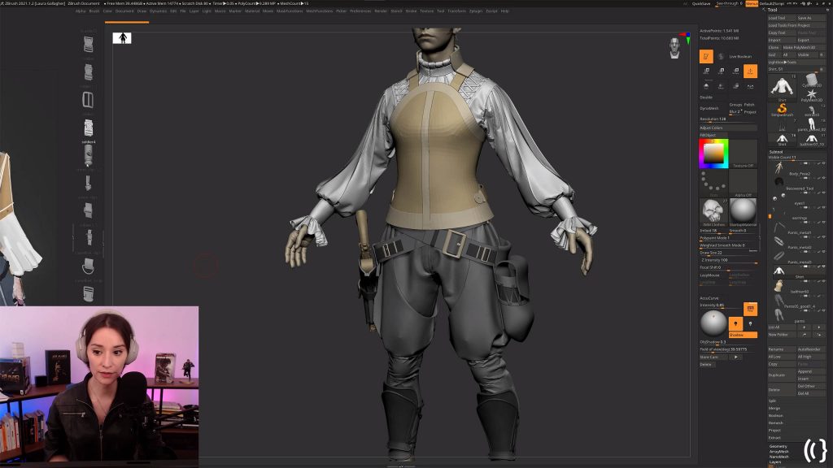Toggle visibility eye for earrings subtool
Screen dimensions: 833x468
coord(823,208)
